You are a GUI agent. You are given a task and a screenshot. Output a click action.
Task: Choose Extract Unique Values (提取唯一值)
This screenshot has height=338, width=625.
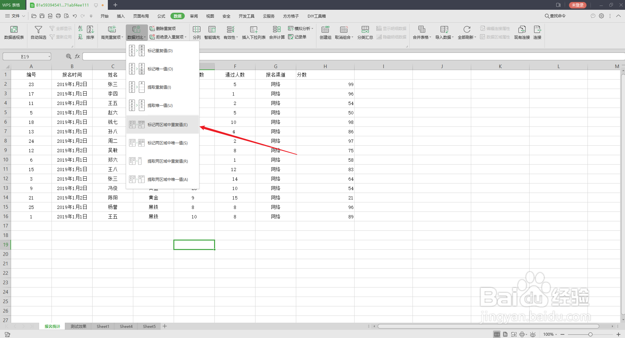(x=163, y=106)
